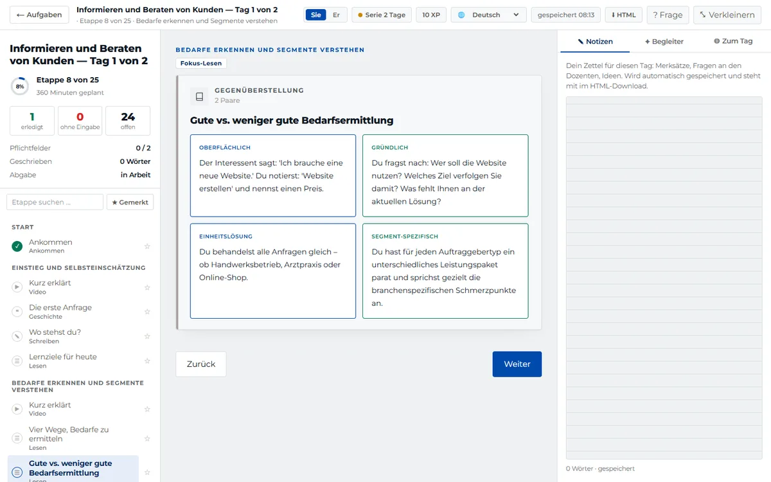Image resolution: width=771 pixels, height=482 pixels.
Task: Switch to the Notizen tab
Action: [595, 41]
